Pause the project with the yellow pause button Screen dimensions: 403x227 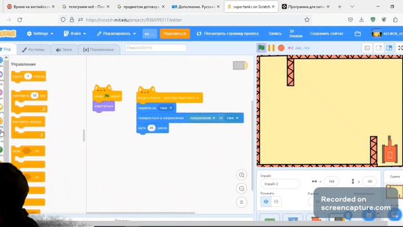point(271,48)
